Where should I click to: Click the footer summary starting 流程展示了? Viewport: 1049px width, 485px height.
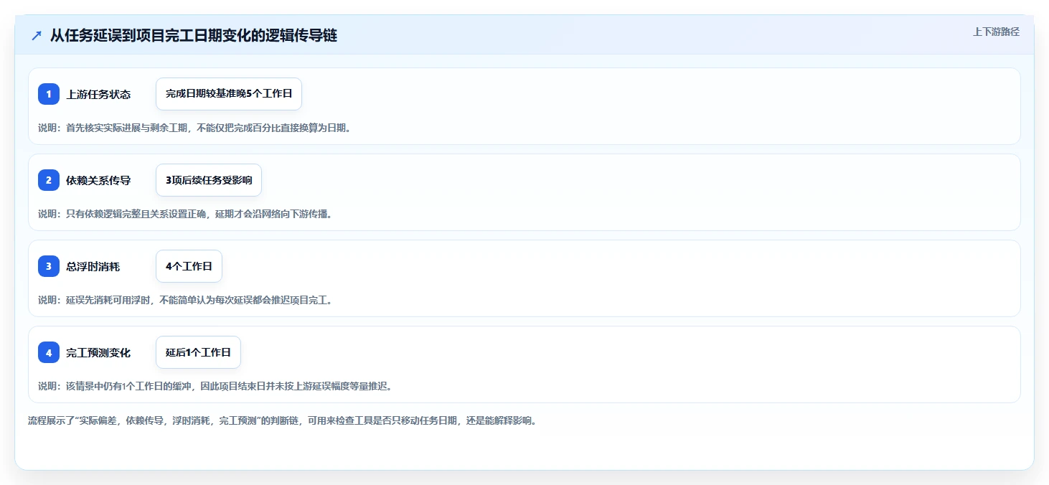(282, 420)
